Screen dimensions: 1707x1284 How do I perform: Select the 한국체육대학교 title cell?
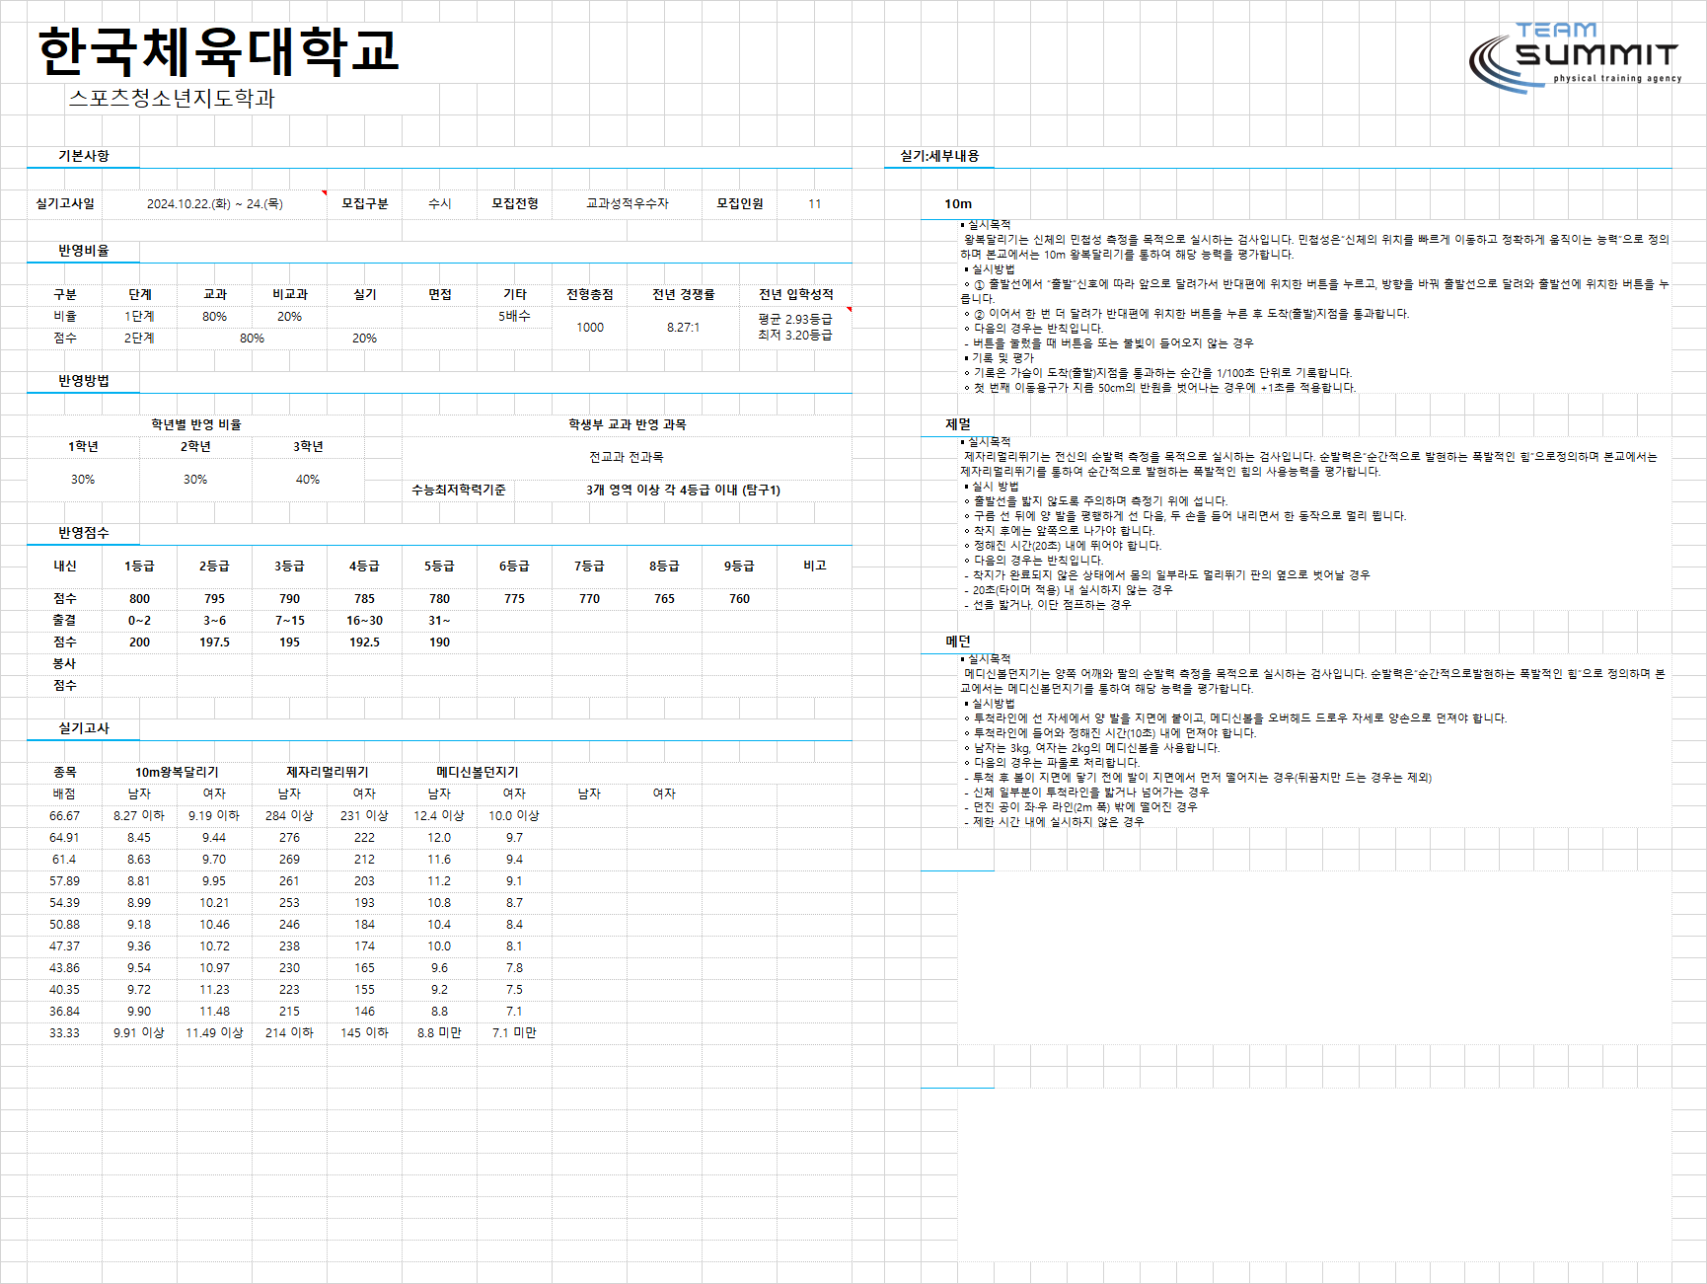[218, 51]
